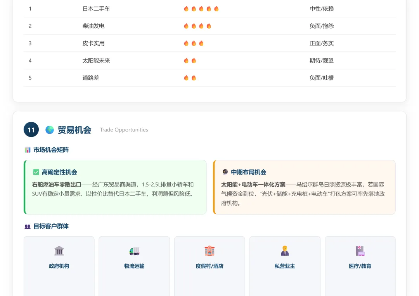Image resolution: width=419 pixels, height=296 pixels.
Task: Click the hotel building icon
Action: [209, 251]
